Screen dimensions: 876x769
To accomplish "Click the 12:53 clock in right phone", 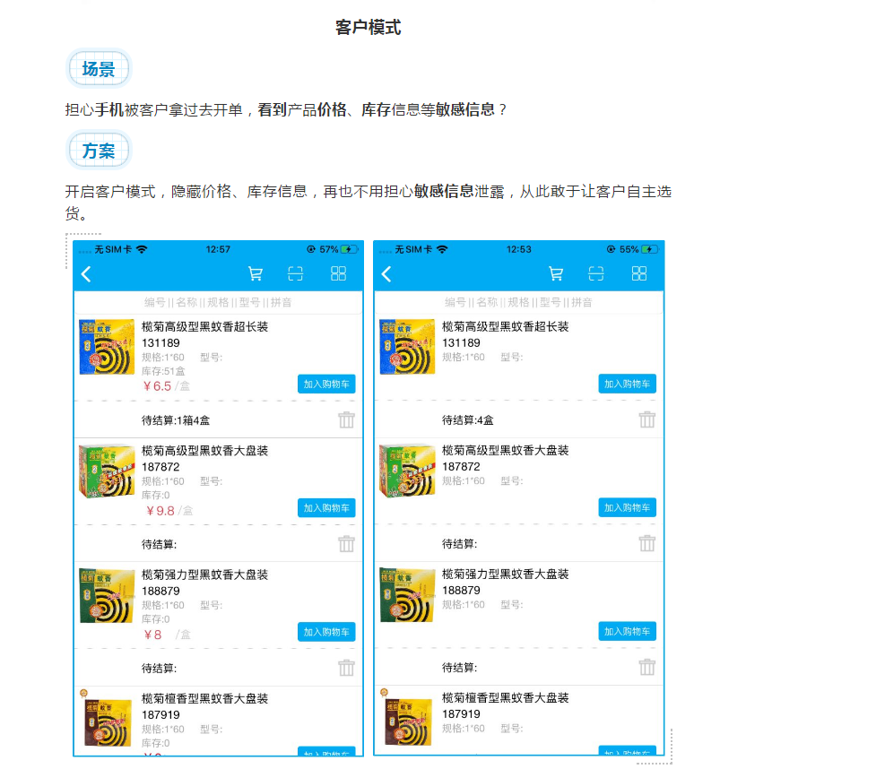I will [x=518, y=249].
